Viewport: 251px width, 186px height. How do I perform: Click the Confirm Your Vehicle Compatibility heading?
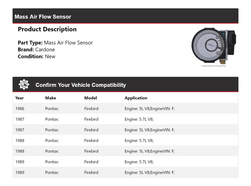click(81, 85)
